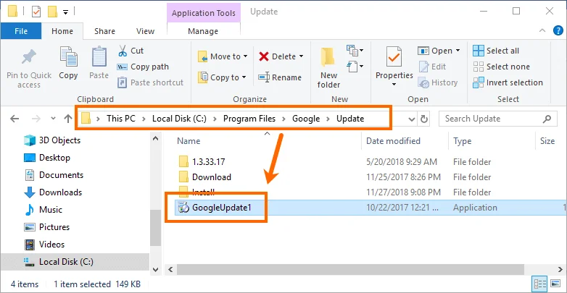Open the Move to dropdown
The height and width of the screenshot is (293, 567).
tap(223, 56)
